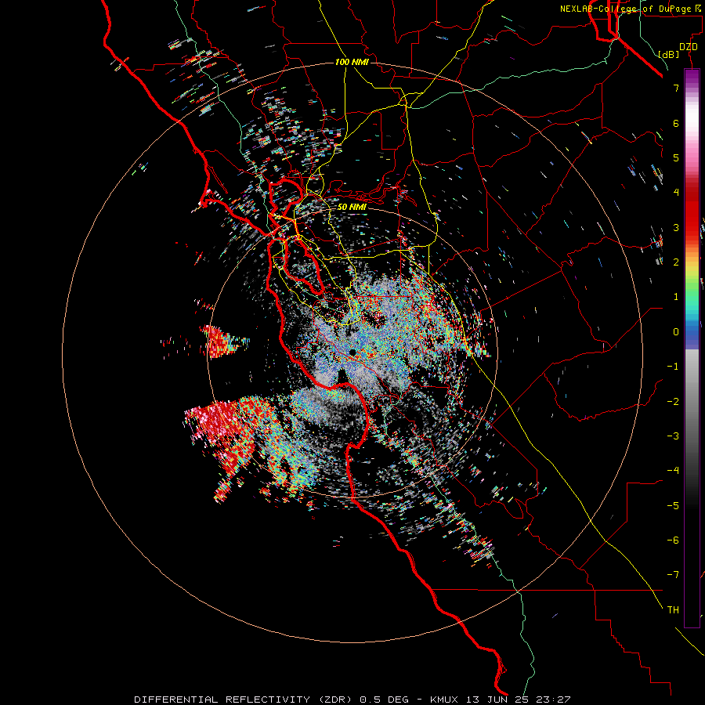Click the [dB] units label
The image size is (705, 705).
coord(668,54)
